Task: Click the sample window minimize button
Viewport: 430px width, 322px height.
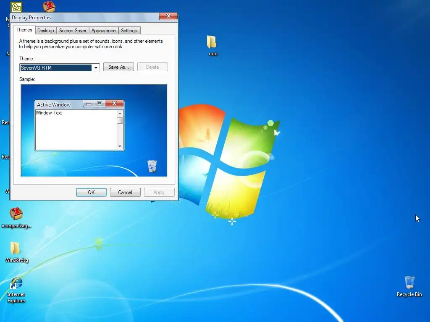Action: (89, 104)
